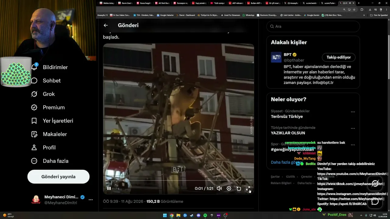The width and height of the screenshot is (390, 219).
Task: Switch video to picture-in-picture mode
Action: point(239,188)
